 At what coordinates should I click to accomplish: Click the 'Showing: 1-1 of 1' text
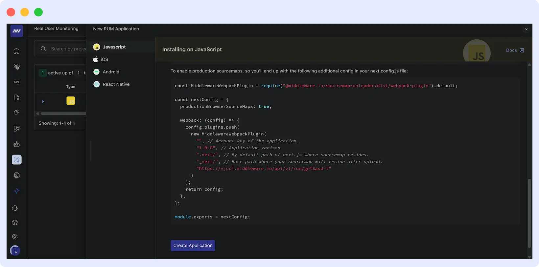tap(57, 123)
